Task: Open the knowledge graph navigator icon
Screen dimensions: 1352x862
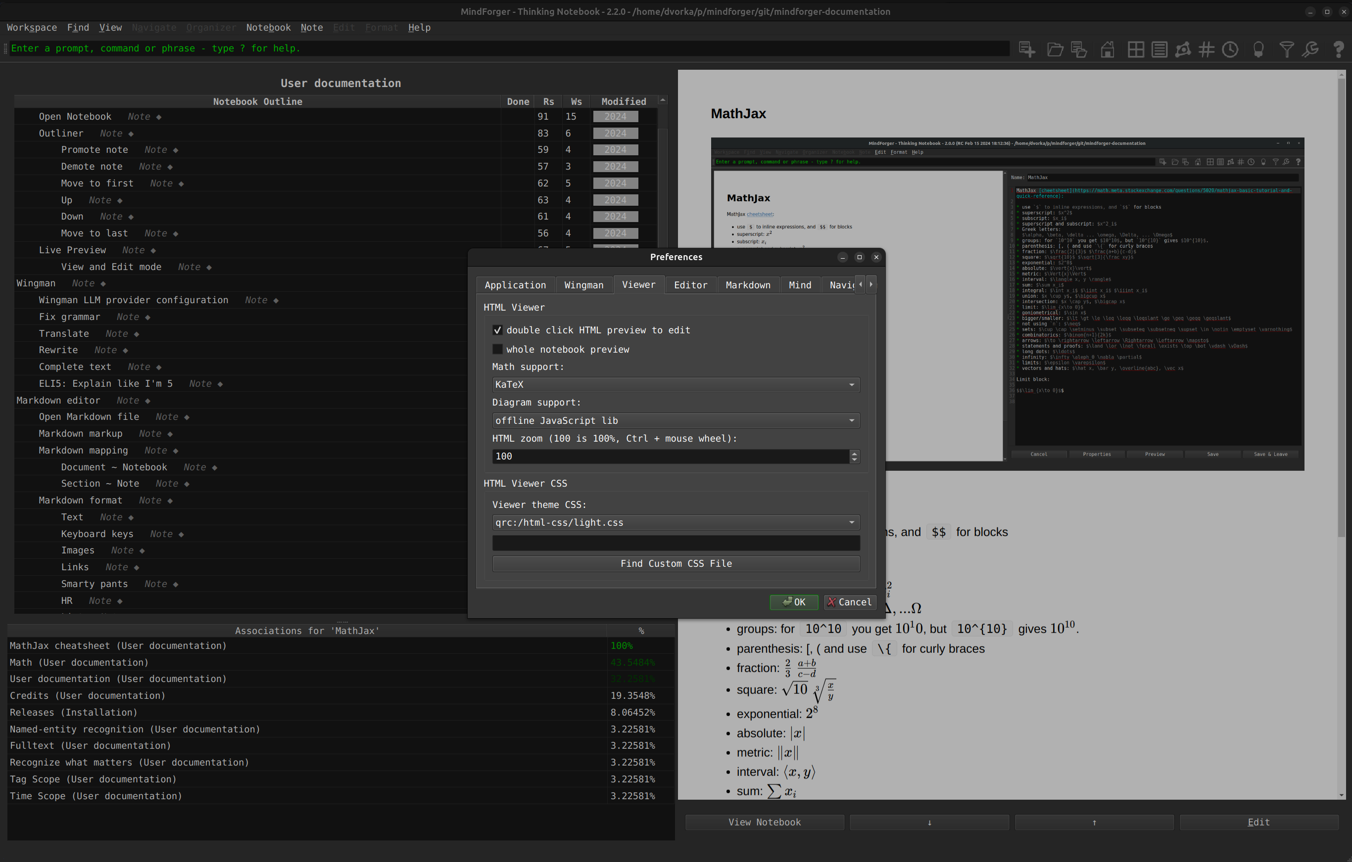Action: pos(1182,49)
